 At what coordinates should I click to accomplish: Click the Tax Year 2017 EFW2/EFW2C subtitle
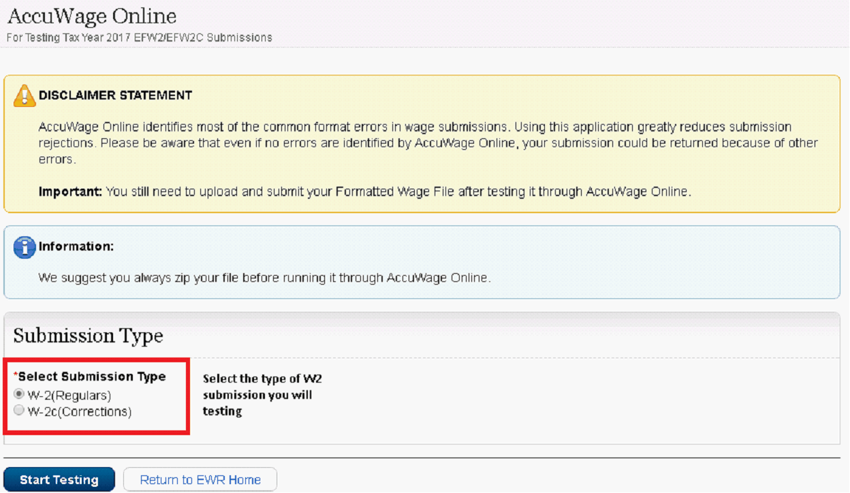pos(140,37)
